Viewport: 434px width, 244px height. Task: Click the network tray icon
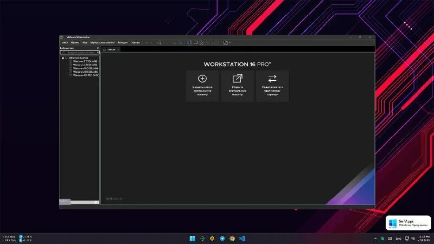tap(407, 239)
